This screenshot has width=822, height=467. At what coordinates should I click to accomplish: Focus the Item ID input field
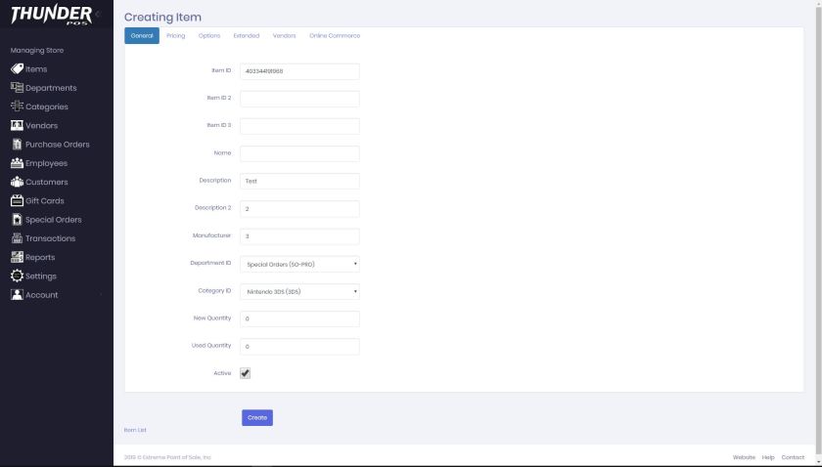299,71
